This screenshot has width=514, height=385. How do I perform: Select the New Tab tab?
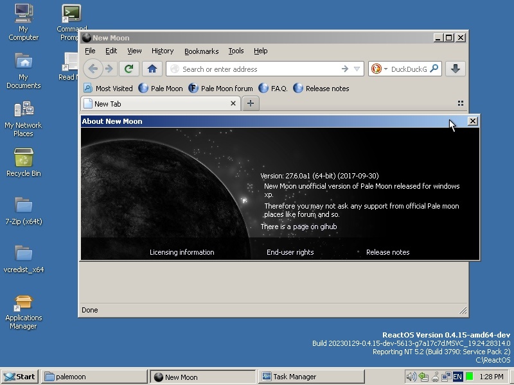point(160,104)
